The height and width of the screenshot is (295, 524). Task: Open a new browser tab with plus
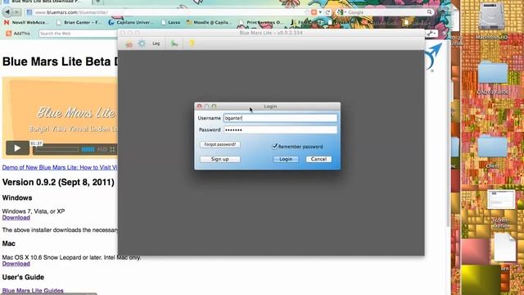(x=98, y=2)
